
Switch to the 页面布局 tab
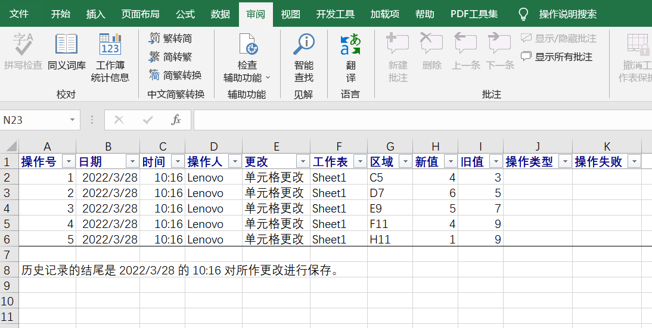[141, 14]
